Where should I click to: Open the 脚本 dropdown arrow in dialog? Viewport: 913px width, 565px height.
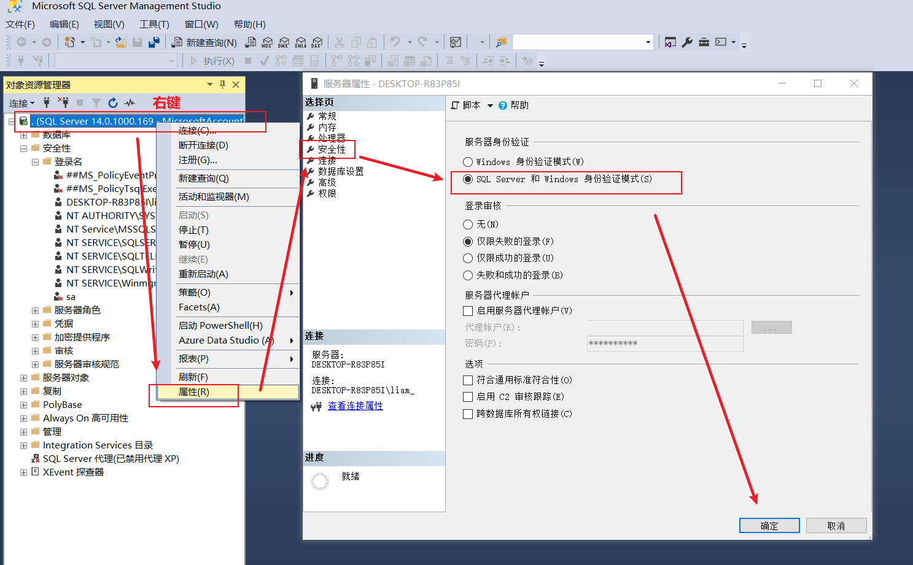(x=490, y=106)
